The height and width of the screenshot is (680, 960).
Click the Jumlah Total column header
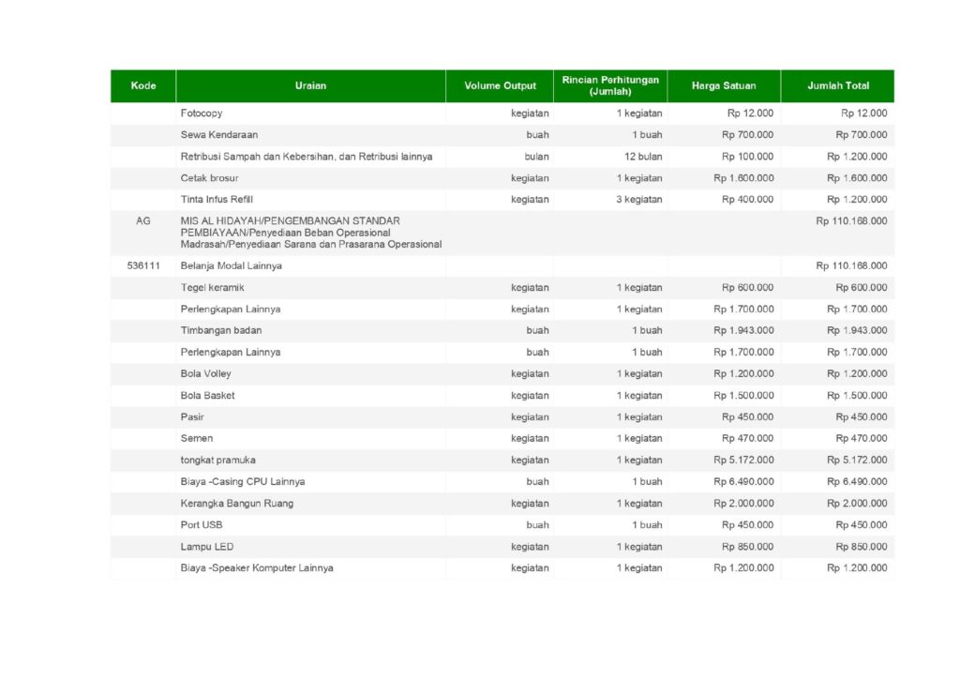click(837, 85)
